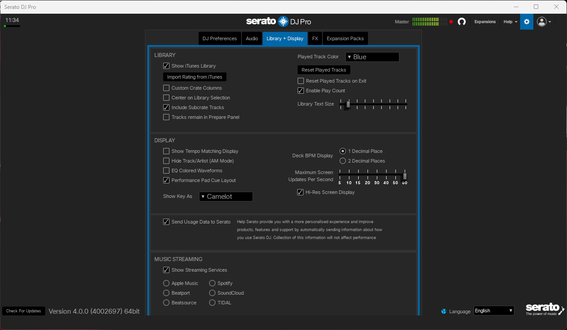
Task: Click the headphone icon near Master meter
Action: click(x=462, y=22)
